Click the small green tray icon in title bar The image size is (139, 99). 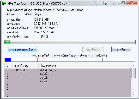pos(106,3)
